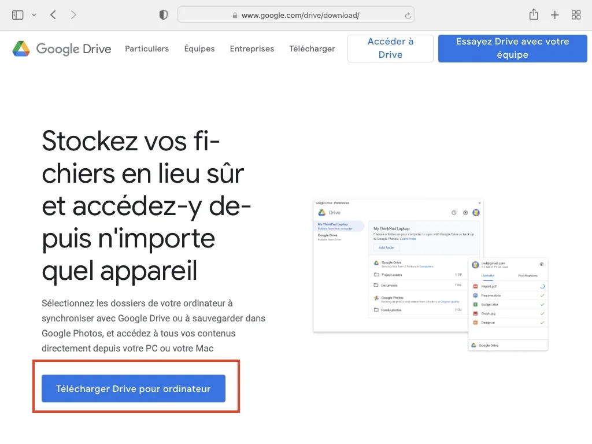This screenshot has width=592, height=444.
Task: Open the Entreprises menu item
Action: click(252, 49)
